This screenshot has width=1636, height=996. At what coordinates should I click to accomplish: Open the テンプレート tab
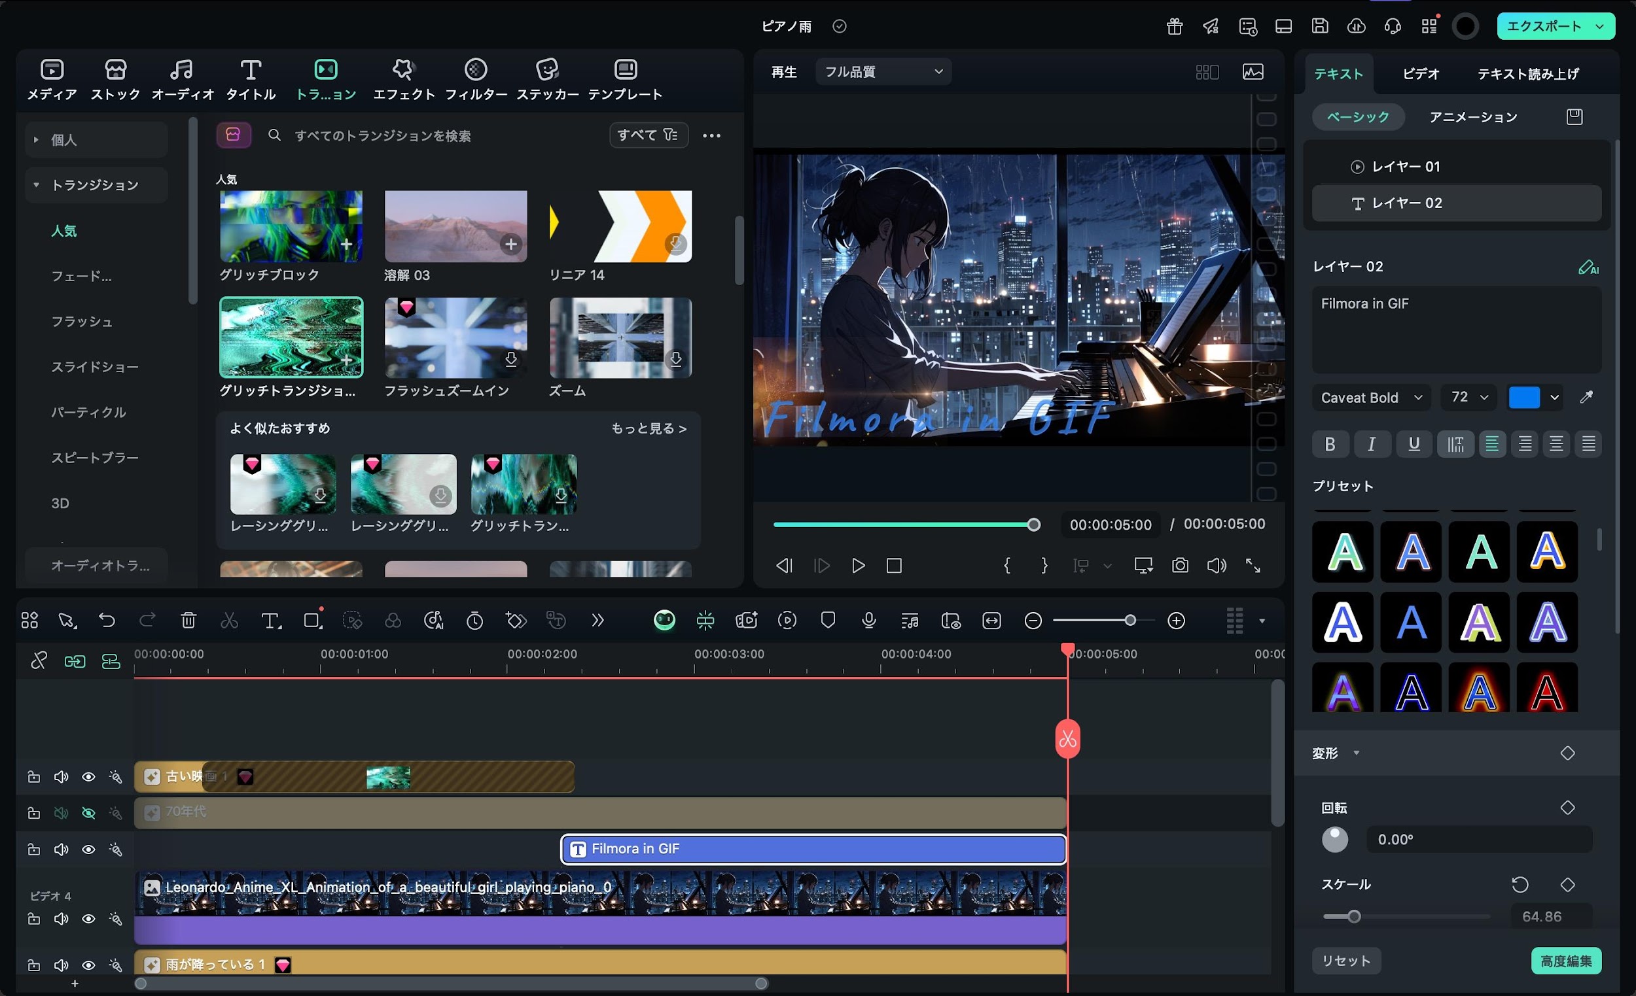click(x=625, y=79)
